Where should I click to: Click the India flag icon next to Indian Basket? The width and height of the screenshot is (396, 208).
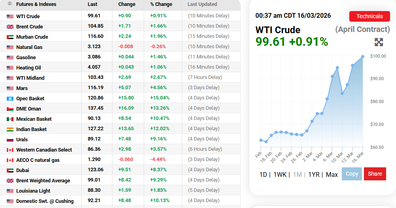(10, 129)
